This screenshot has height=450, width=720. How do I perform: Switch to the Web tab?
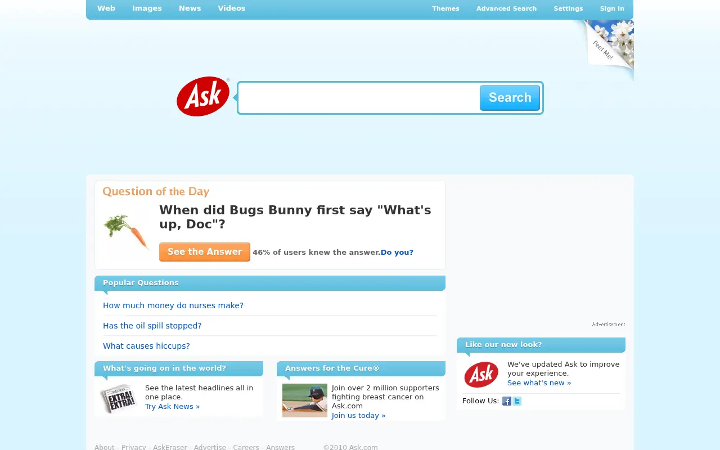coord(106,8)
